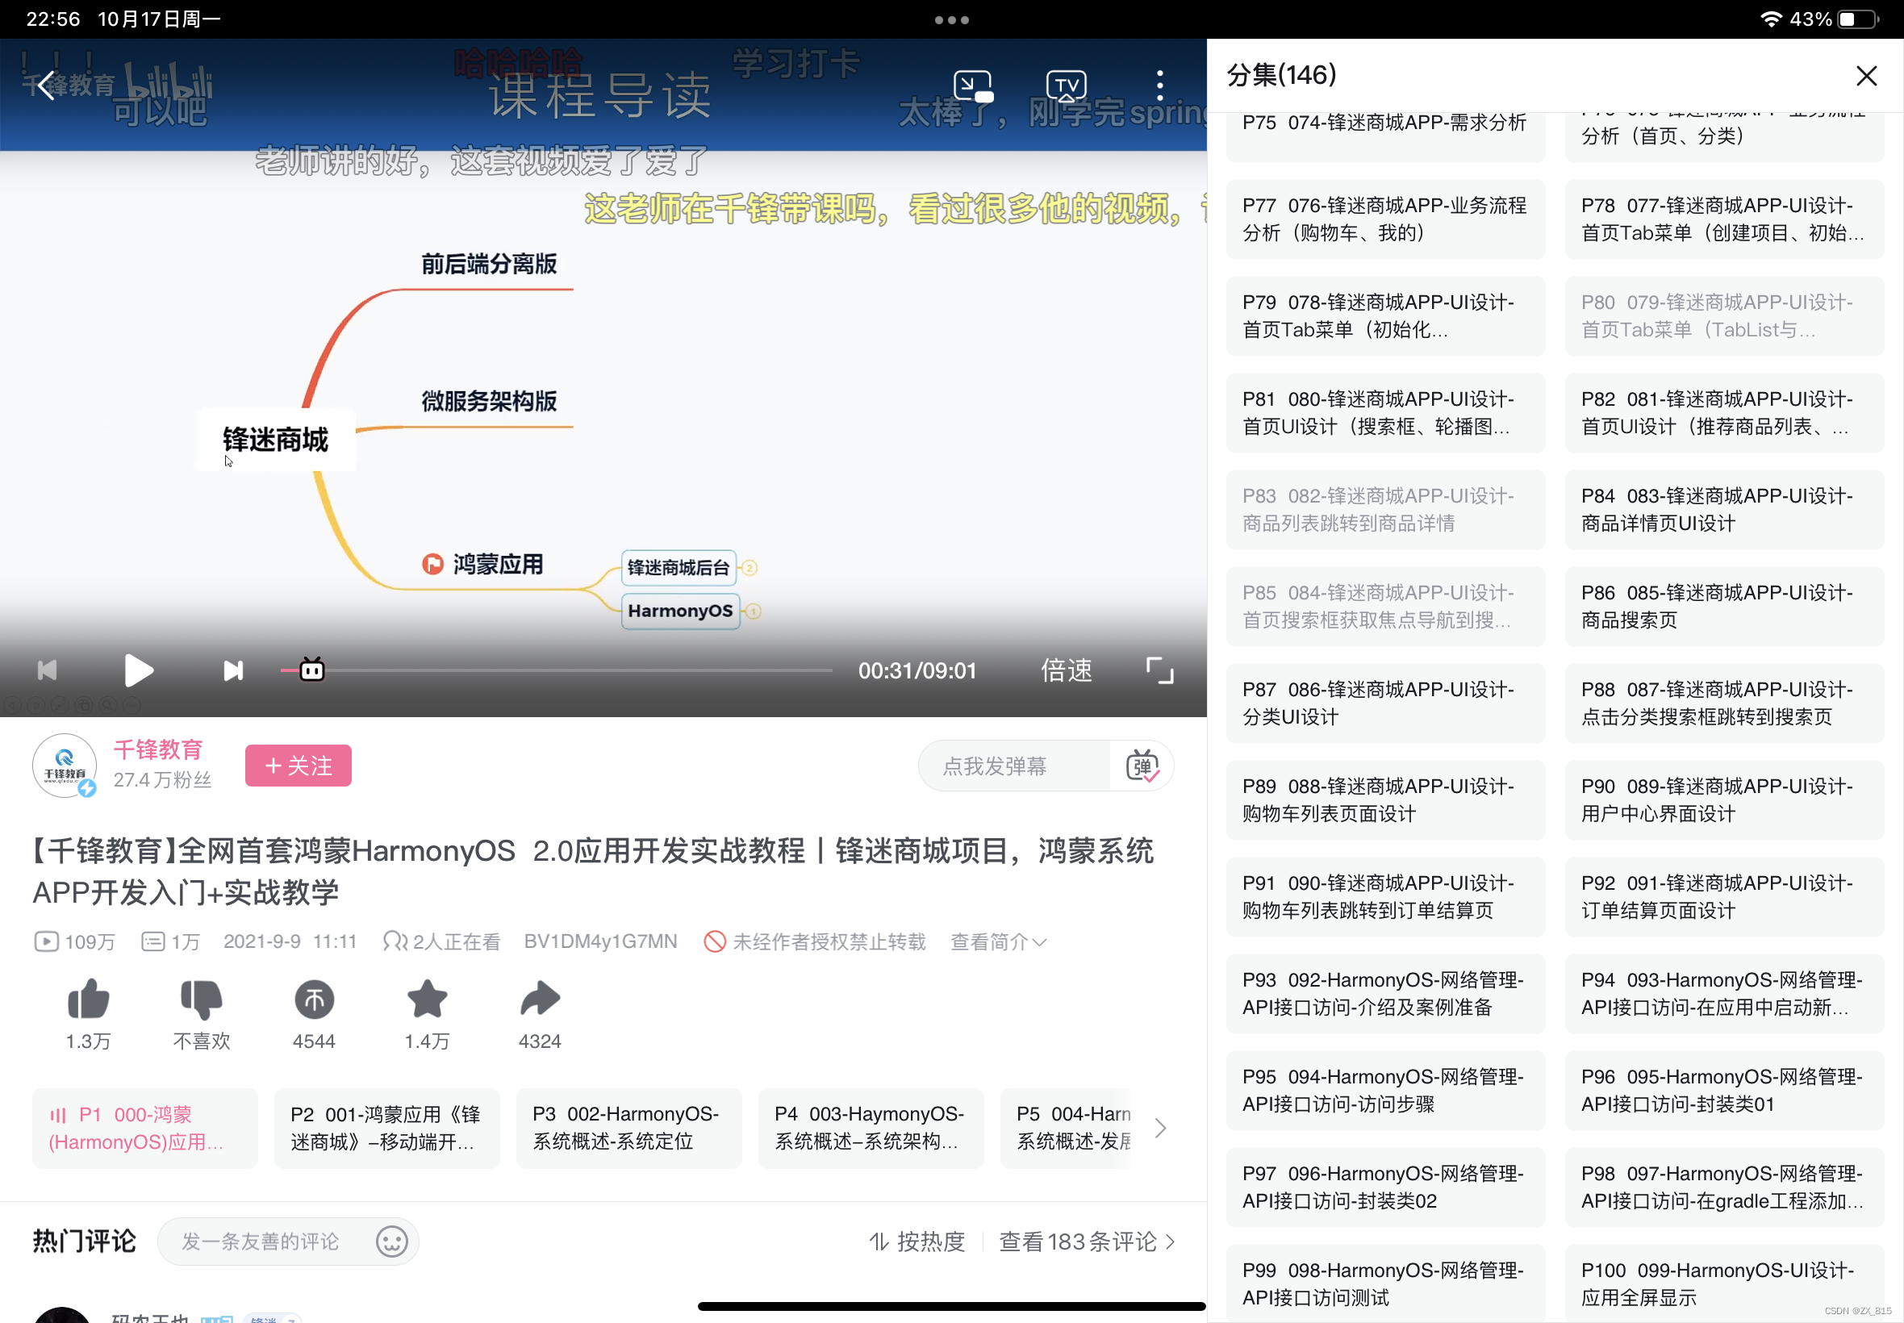Open episode P100 099-HarmonyOS-UI设计-应用全屏显示
The width and height of the screenshot is (1904, 1323).
[x=1724, y=1283]
